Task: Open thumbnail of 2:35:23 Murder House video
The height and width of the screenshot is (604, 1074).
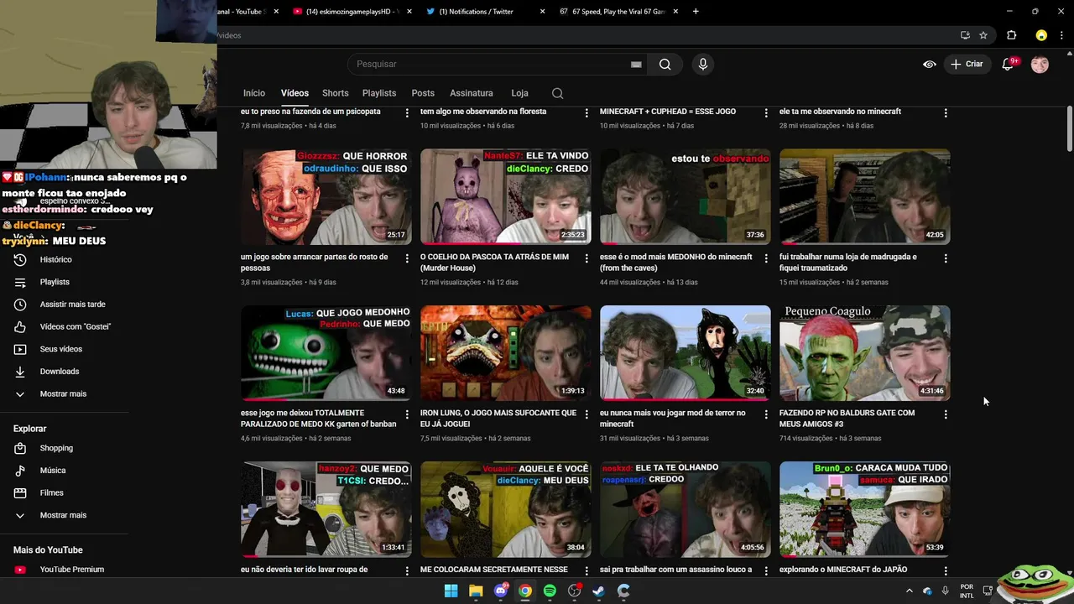Action: click(505, 197)
